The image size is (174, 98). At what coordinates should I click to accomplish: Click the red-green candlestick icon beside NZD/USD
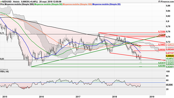coord(1,2)
